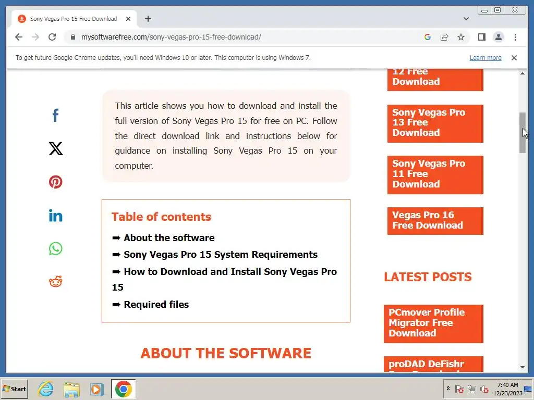Click the network tray icon
The width and height of the screenshot is (534, 400).
pos(471,389)
